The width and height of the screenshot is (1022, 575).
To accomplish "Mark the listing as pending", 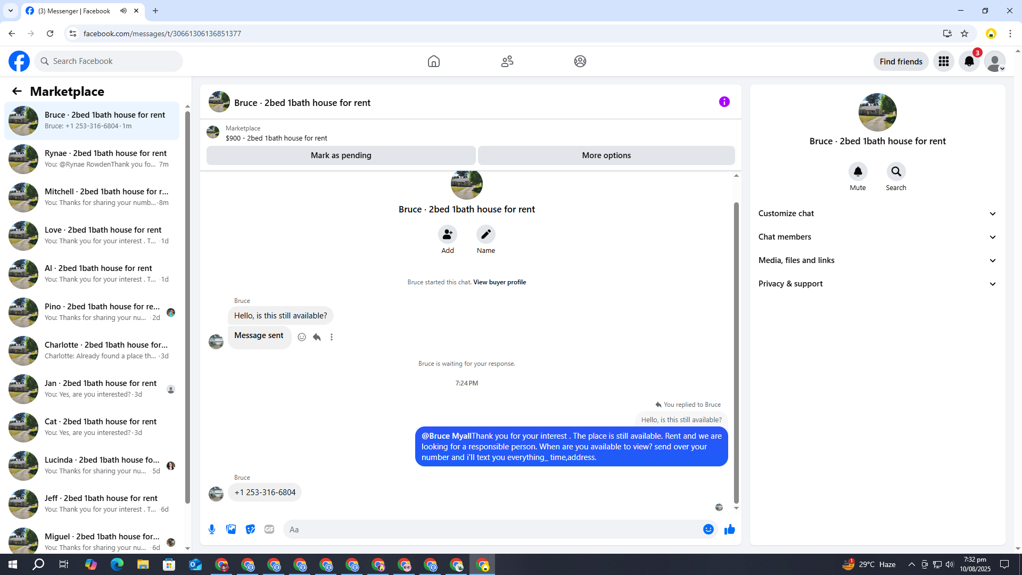I will [x=341, y=155].
